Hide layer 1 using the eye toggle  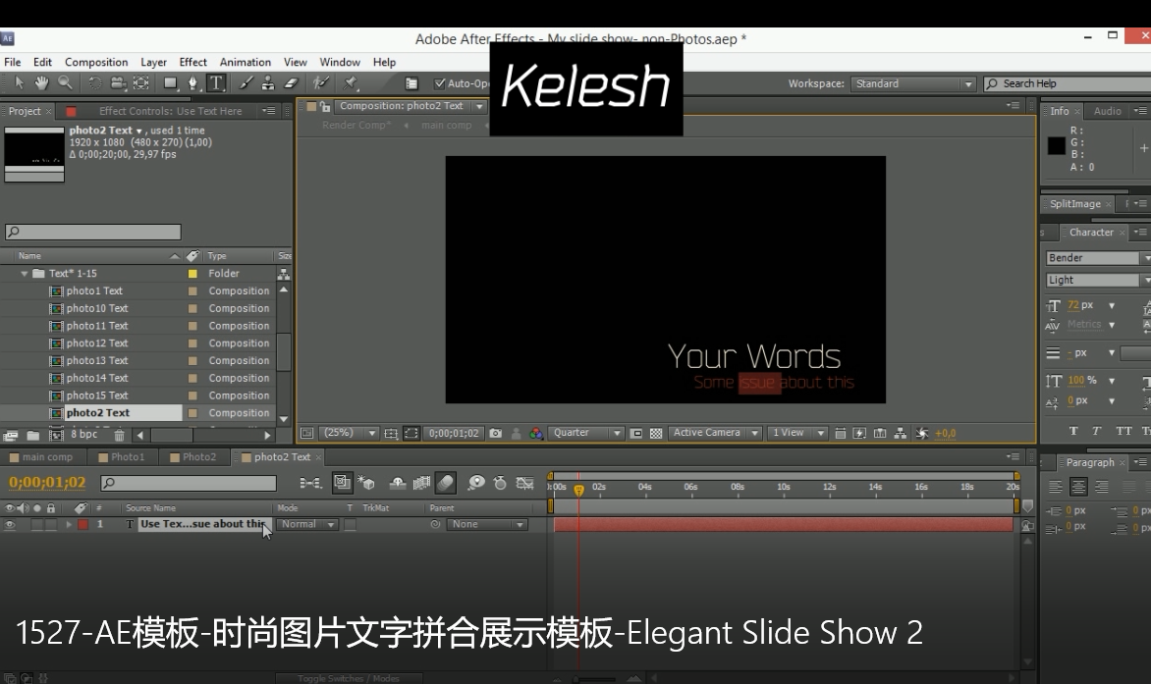[11, 525]
